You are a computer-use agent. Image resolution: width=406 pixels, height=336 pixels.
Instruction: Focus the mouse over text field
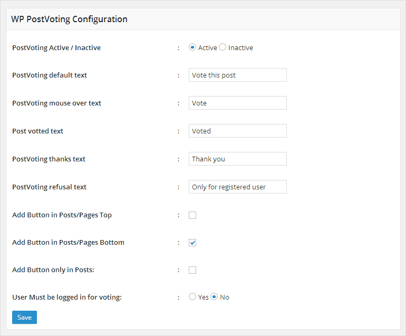pyautogui.click(x=238, y=103)
